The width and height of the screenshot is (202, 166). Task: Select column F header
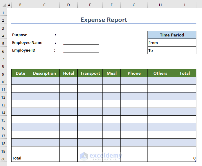click(112, 5)
